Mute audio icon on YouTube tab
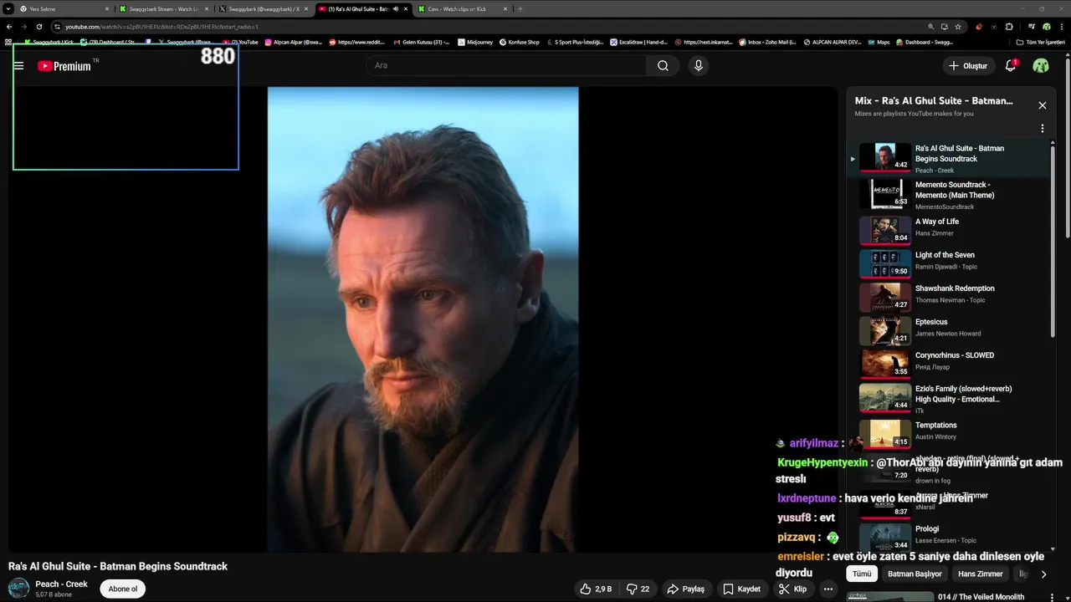The height and width of the screenshot is (602, 1071). pyautogui.click(x=396, y=8)
